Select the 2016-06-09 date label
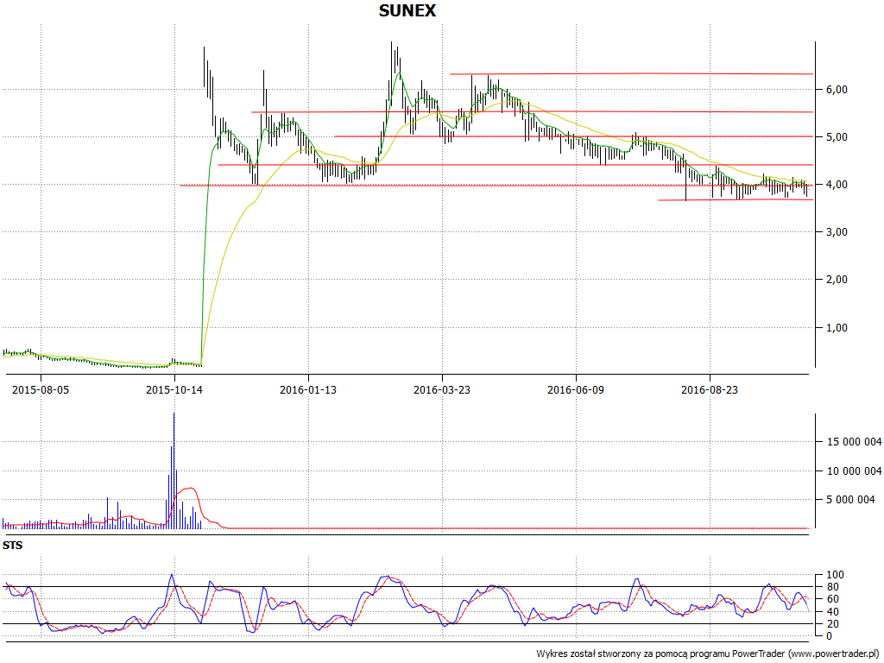The image size is (884, 663). (576, 389)
